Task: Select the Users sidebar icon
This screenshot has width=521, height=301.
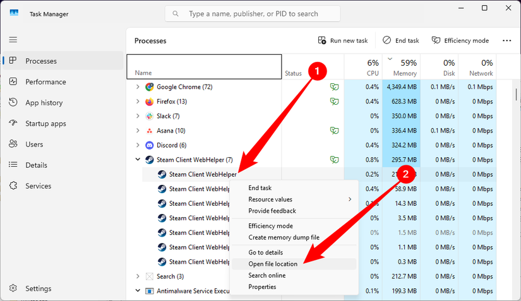Action: 13,145
